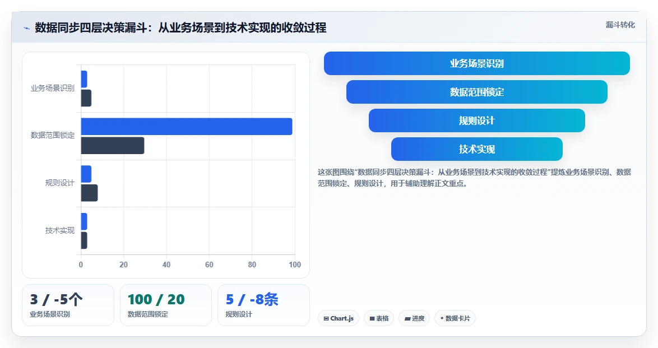Click the 100 tick on the x-axis
The image size is (658, 348).
295,265
